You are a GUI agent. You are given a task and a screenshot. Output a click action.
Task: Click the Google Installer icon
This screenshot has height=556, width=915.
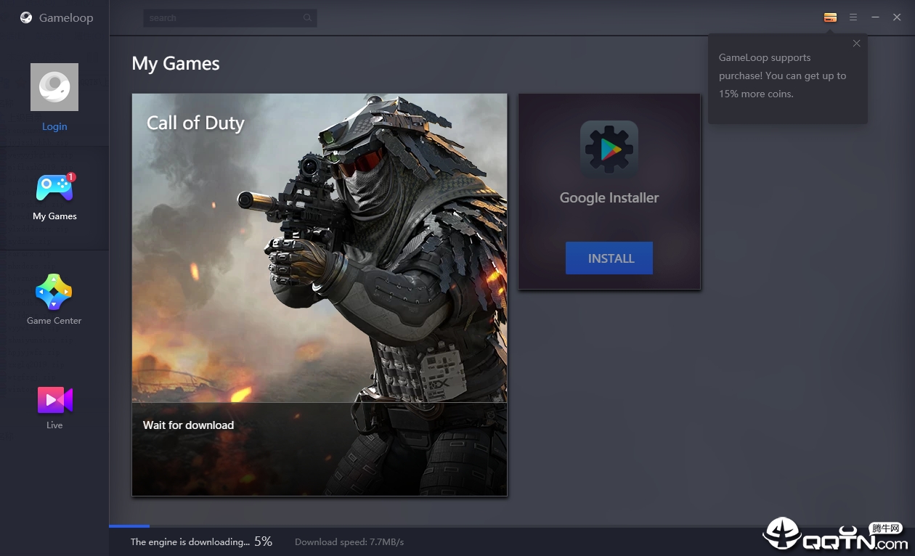[609, 150]
